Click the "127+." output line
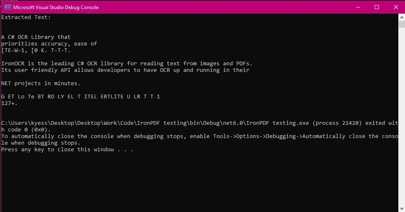Image resolution: width=405 pixels, height=212 pixels. (x=9, y=103)
